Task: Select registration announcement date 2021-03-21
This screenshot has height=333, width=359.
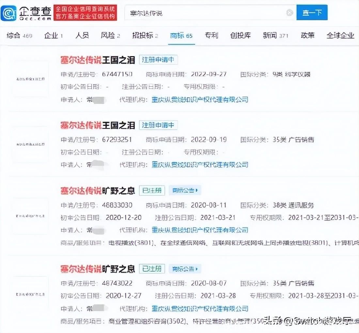Action: (218, 217)
